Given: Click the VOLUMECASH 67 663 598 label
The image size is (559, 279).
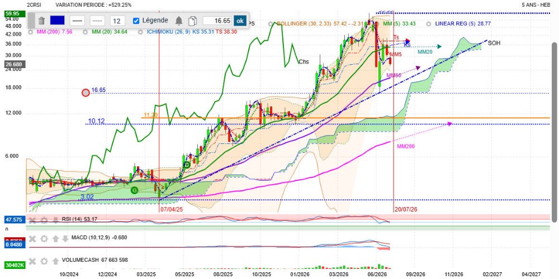Looking at the screenshot, I should pos(95,260).
